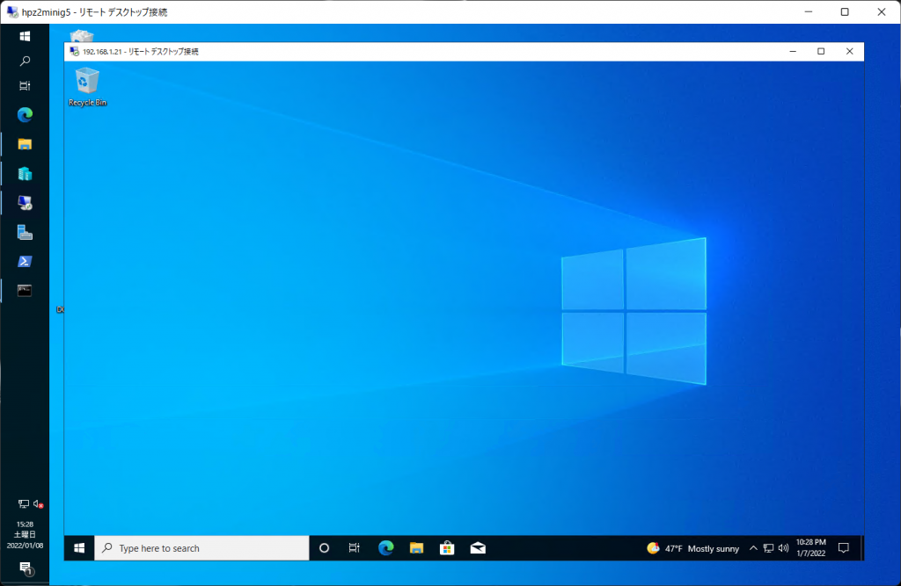
Task: Select Recycle Bin on inner remote desktop
Action: click(x=87, y=86)
